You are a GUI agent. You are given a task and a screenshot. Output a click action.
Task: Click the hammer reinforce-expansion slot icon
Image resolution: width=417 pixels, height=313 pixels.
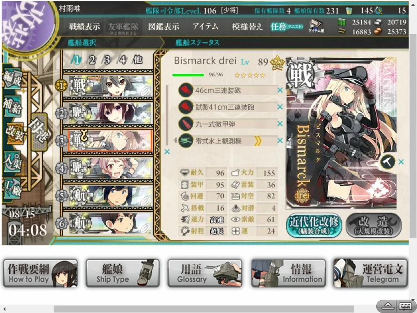[x=388, y=161]
